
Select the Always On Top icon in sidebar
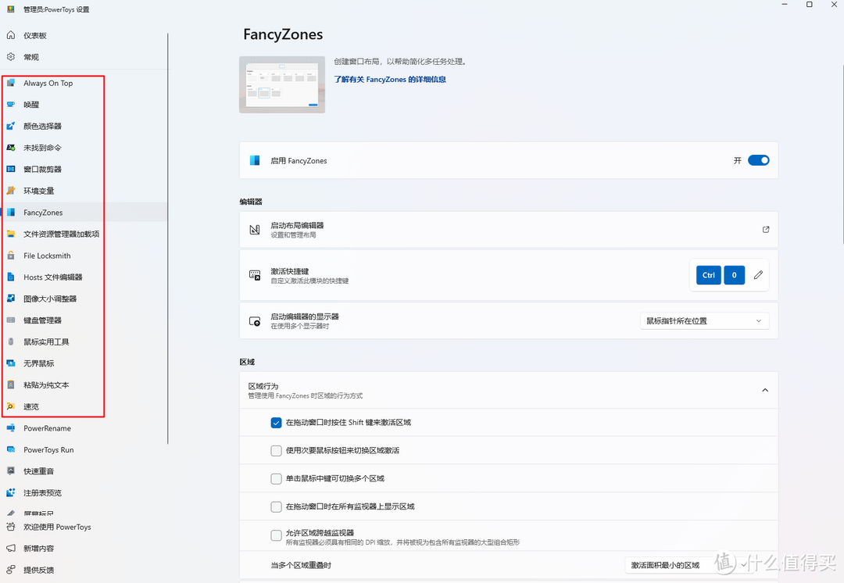pos(11,83)
